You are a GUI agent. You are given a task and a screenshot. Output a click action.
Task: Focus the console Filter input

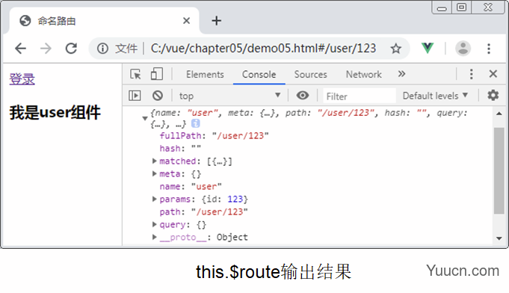click(360, 96)
